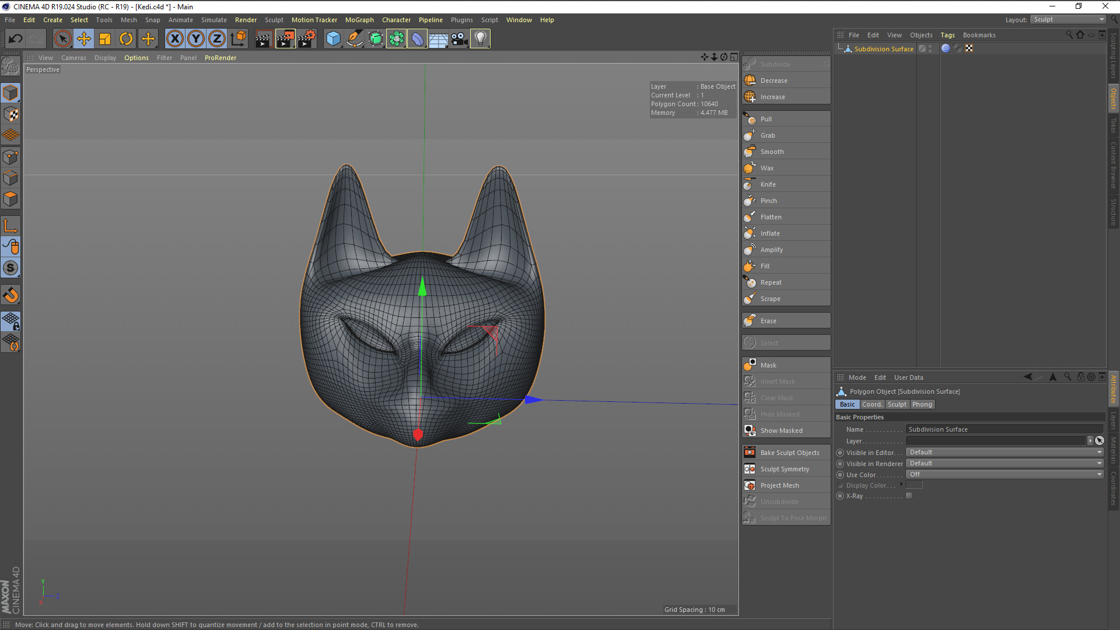Toggle X-axis lock button
1120x630 pixels.
pyautogui.click(x=174, y=39)
